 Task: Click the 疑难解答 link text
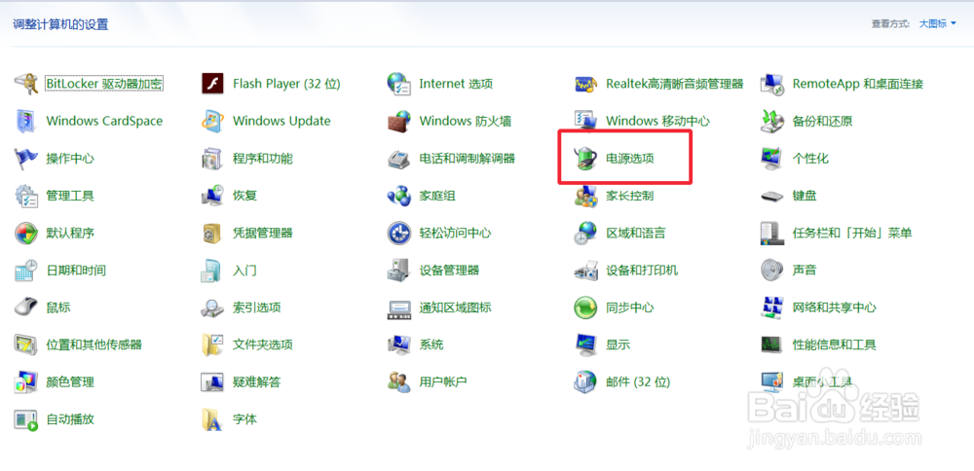pyautogui.click(x=257, y=381)
